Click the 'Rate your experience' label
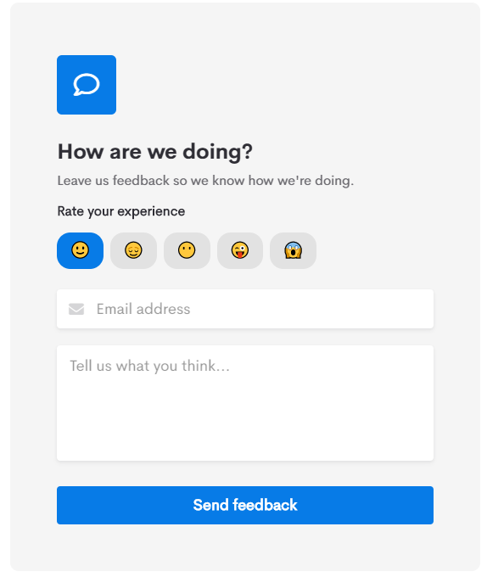This screenshot has height=577, width=487. (121, 211)
